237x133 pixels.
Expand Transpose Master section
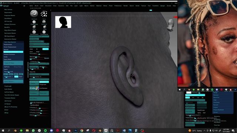[x=10, y=98]
